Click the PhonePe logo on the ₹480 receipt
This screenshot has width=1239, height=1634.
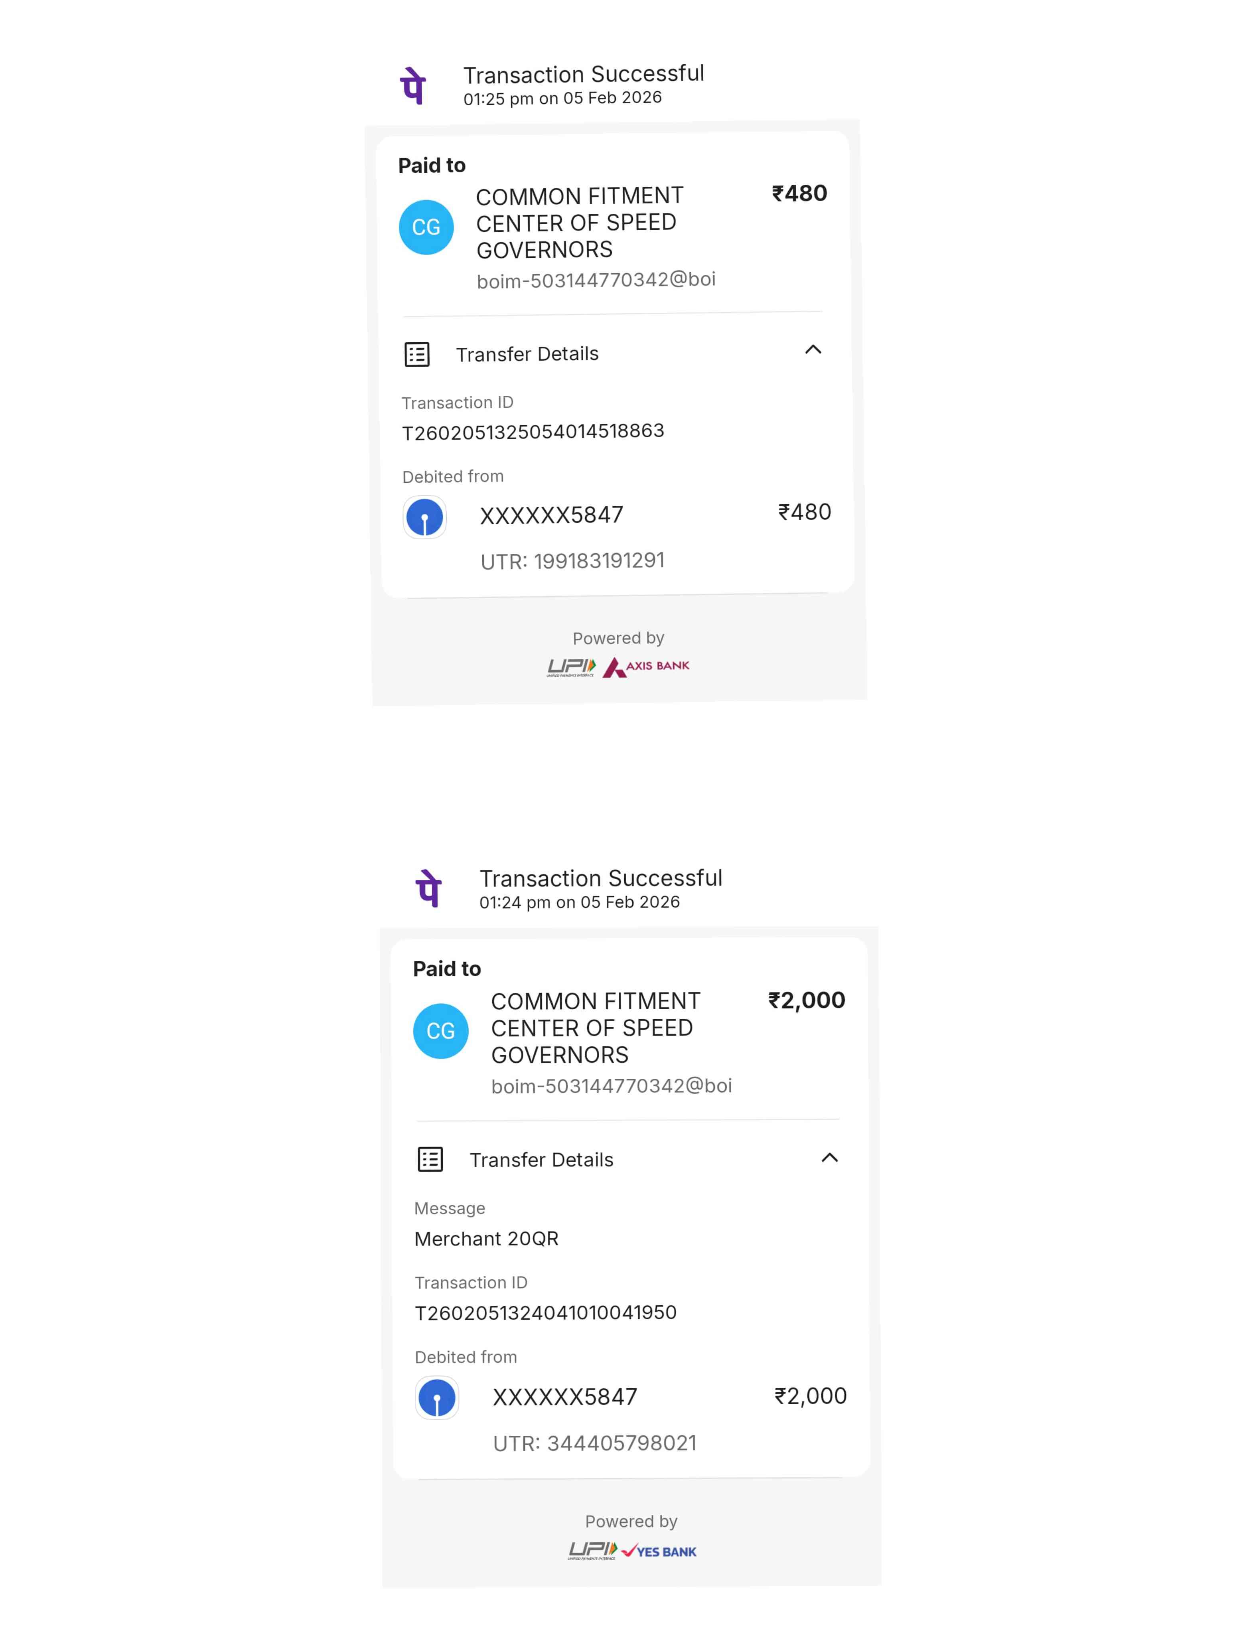(413, 86)
